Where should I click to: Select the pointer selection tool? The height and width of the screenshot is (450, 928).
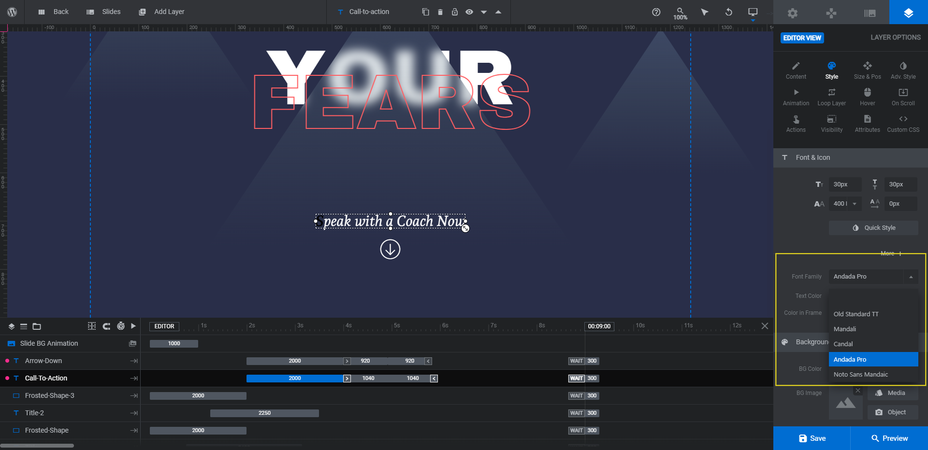pyautogui.click(x=705, y=12)
